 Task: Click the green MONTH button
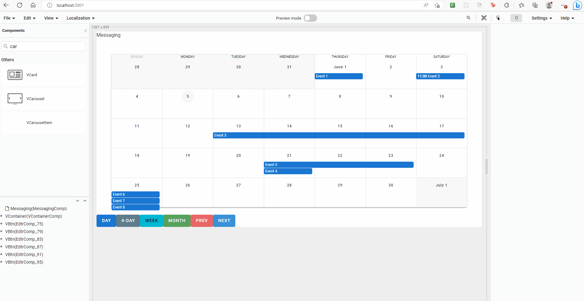177,220
